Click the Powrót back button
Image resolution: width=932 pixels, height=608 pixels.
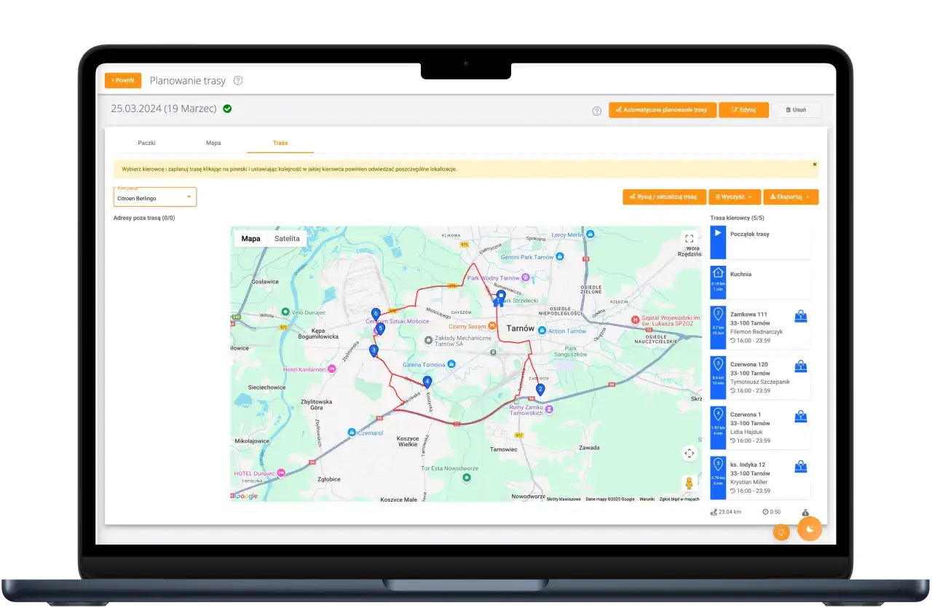[x=123, y=81]
